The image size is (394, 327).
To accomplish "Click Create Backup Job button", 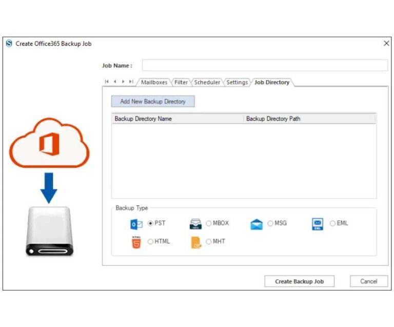I will (299, 281).
